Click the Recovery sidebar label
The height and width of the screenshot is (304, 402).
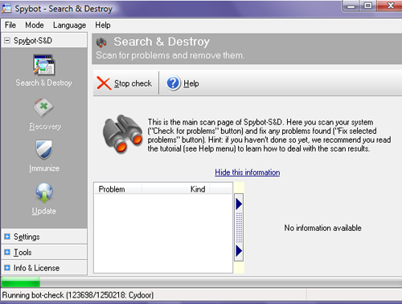coord(45,126)
